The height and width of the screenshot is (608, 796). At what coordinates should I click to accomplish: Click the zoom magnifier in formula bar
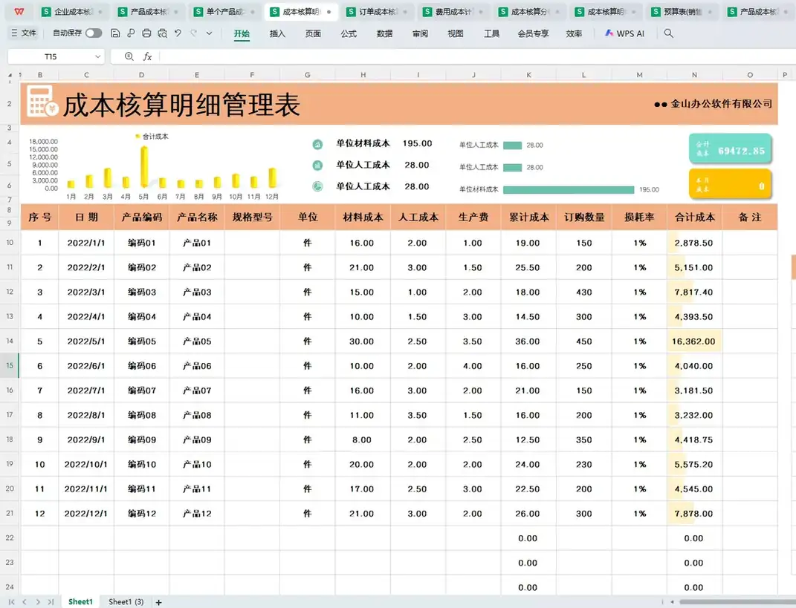(129, 56)
